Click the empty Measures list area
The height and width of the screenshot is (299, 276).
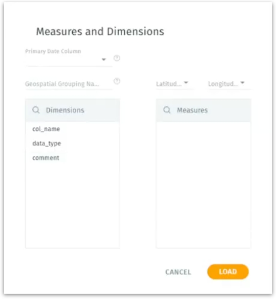[203, 183]
